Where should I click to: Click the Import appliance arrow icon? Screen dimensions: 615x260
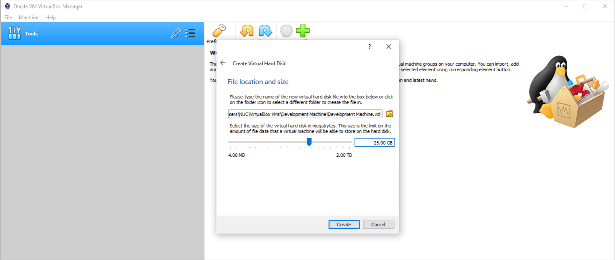click(246, 31)
